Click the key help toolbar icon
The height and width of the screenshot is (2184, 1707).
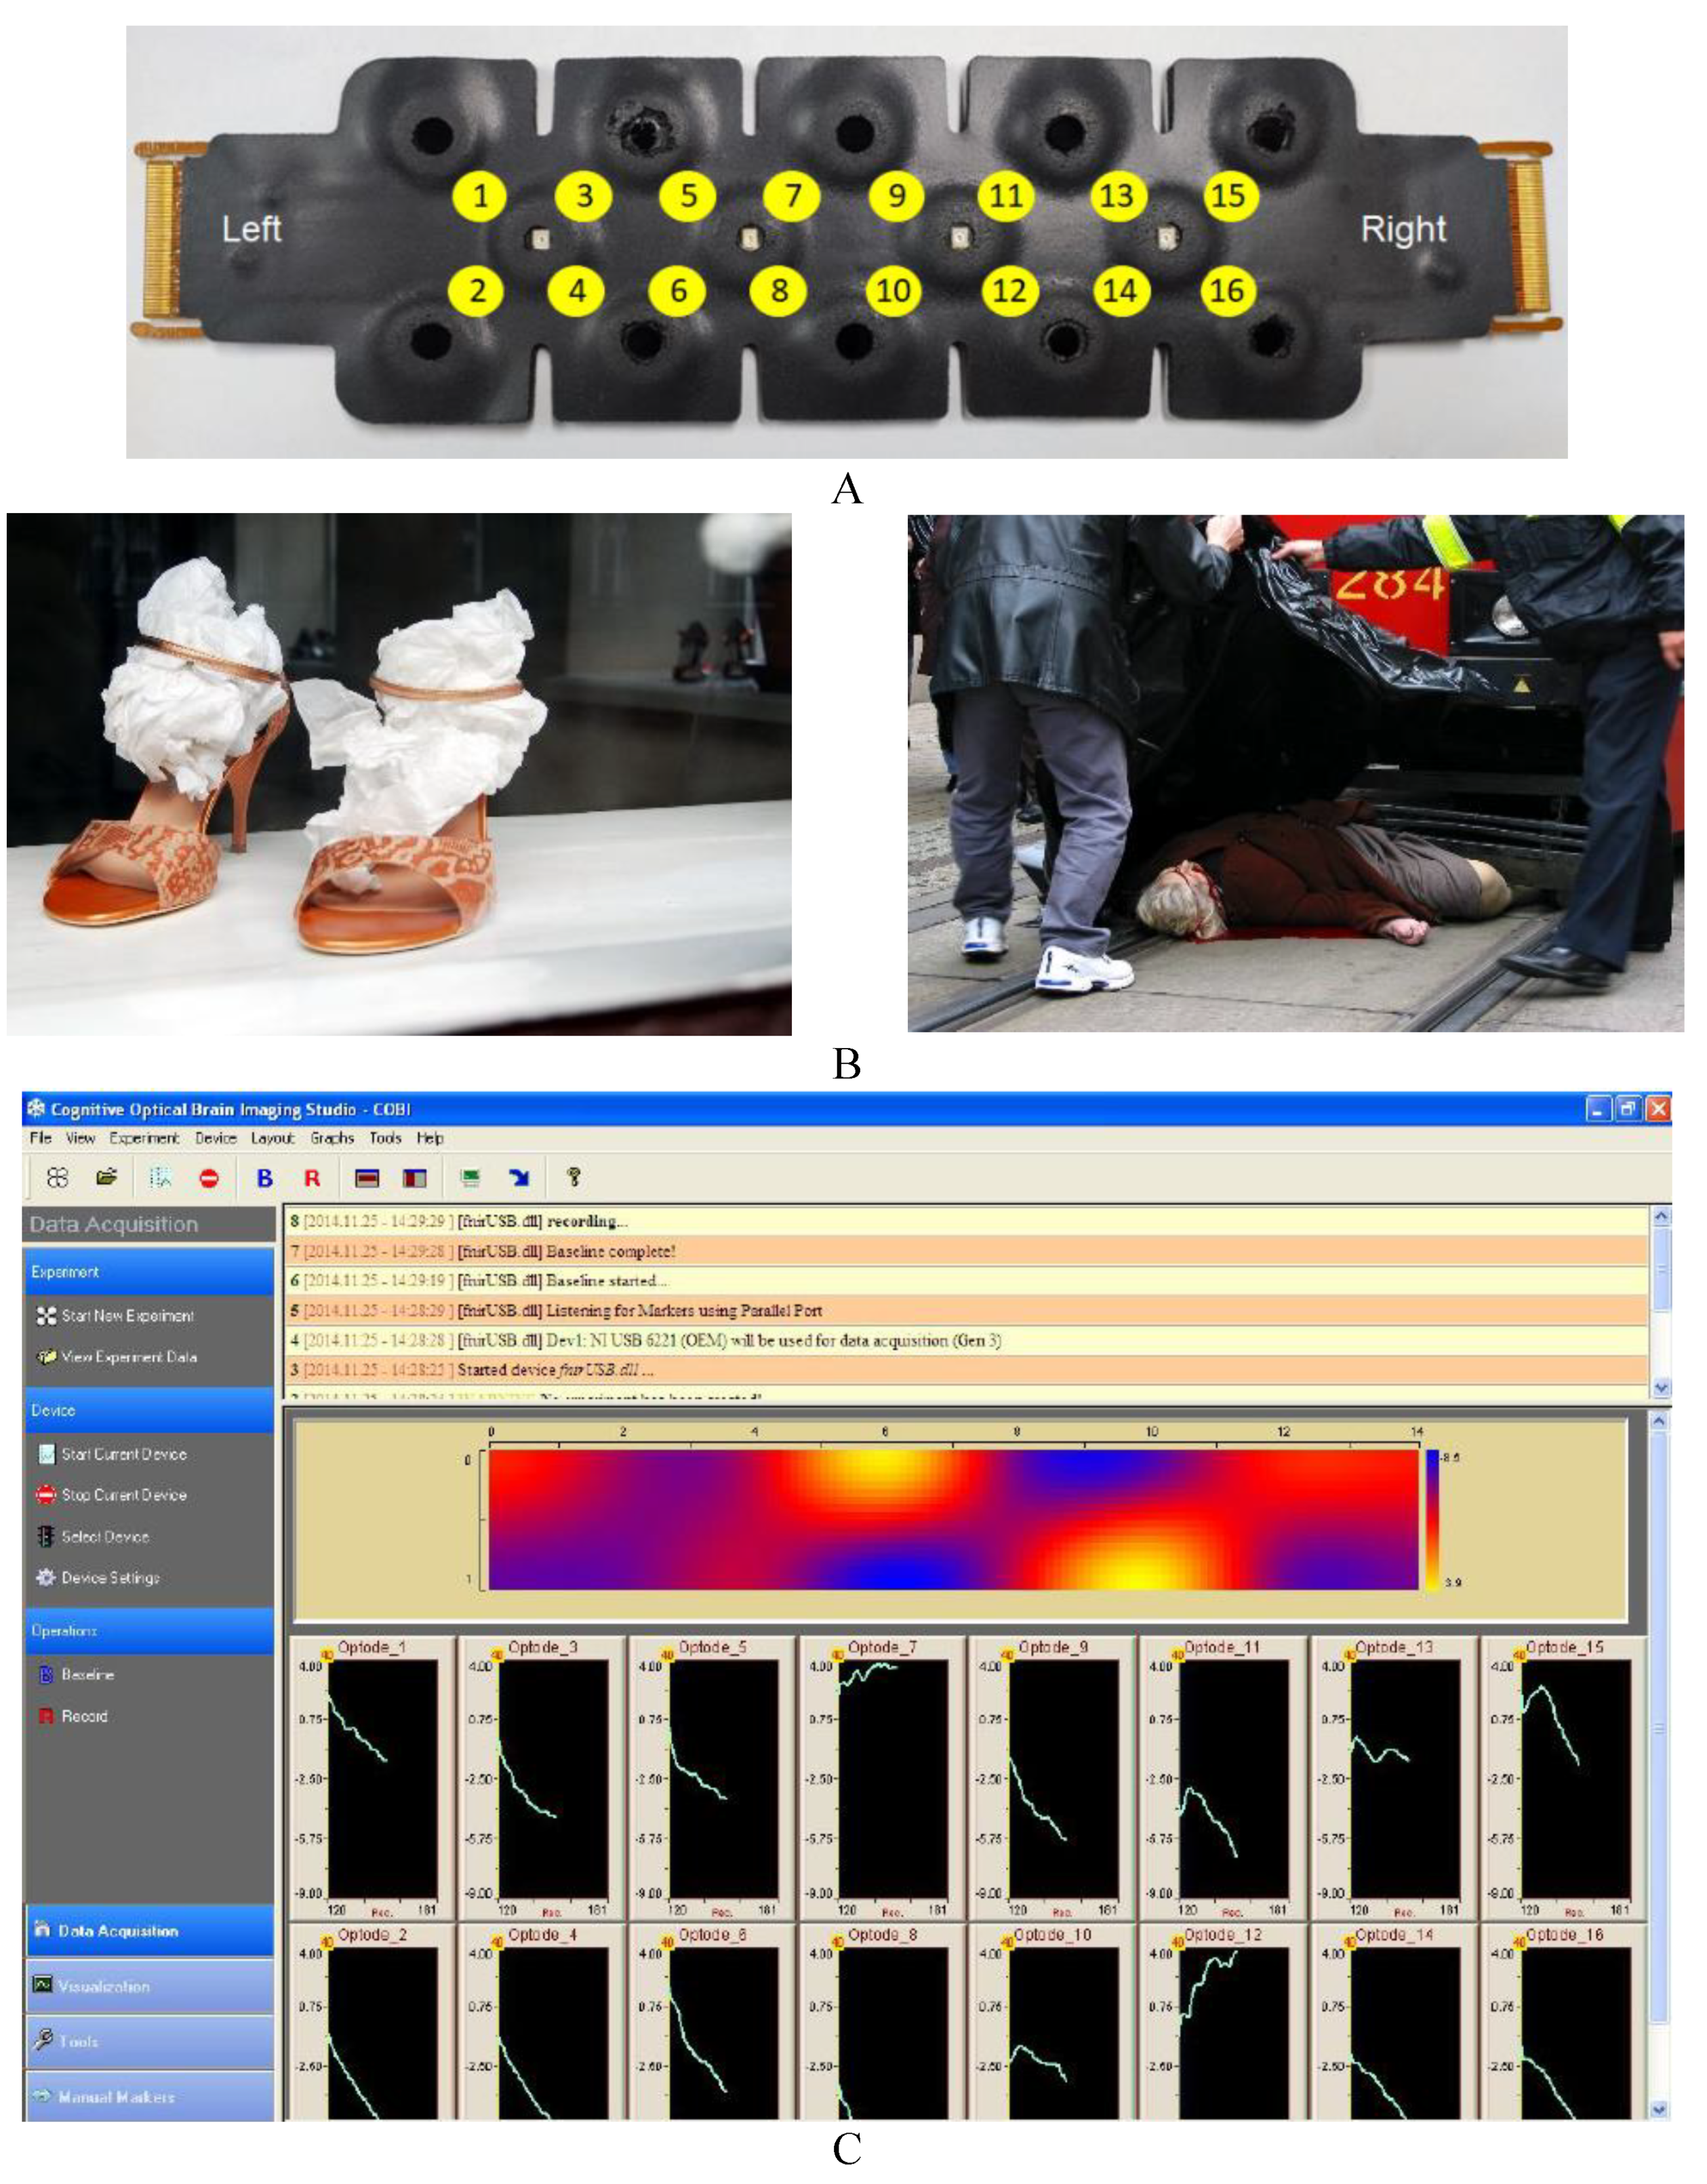573,1177
